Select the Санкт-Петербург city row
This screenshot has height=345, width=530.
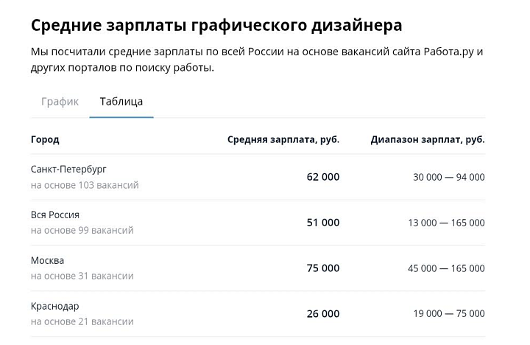coord(68,170)
